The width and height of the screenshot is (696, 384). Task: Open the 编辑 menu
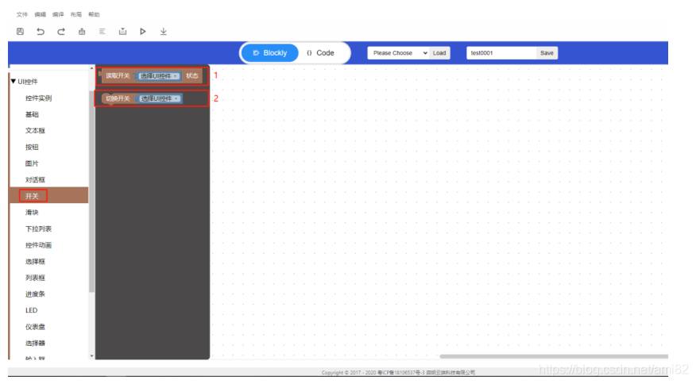coord(41,14)
